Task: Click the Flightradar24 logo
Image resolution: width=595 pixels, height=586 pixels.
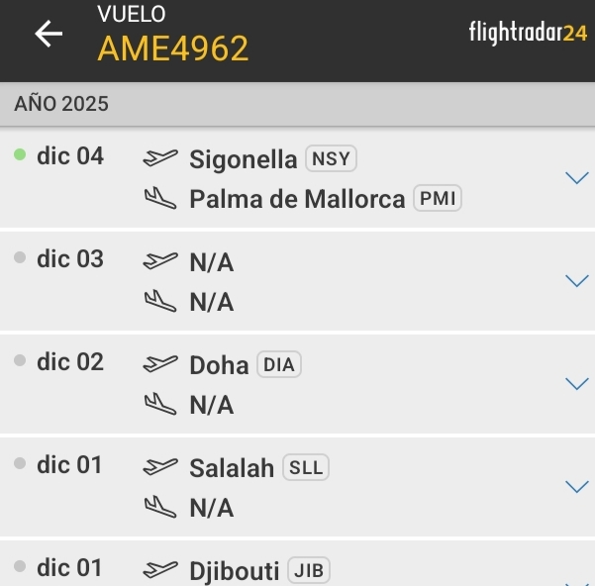Action: coord(528,33)
